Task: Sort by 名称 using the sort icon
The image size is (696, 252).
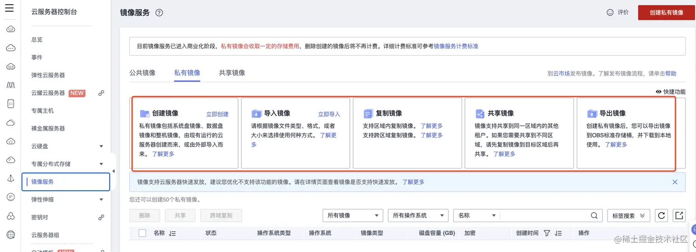Action: coord(173,234)
